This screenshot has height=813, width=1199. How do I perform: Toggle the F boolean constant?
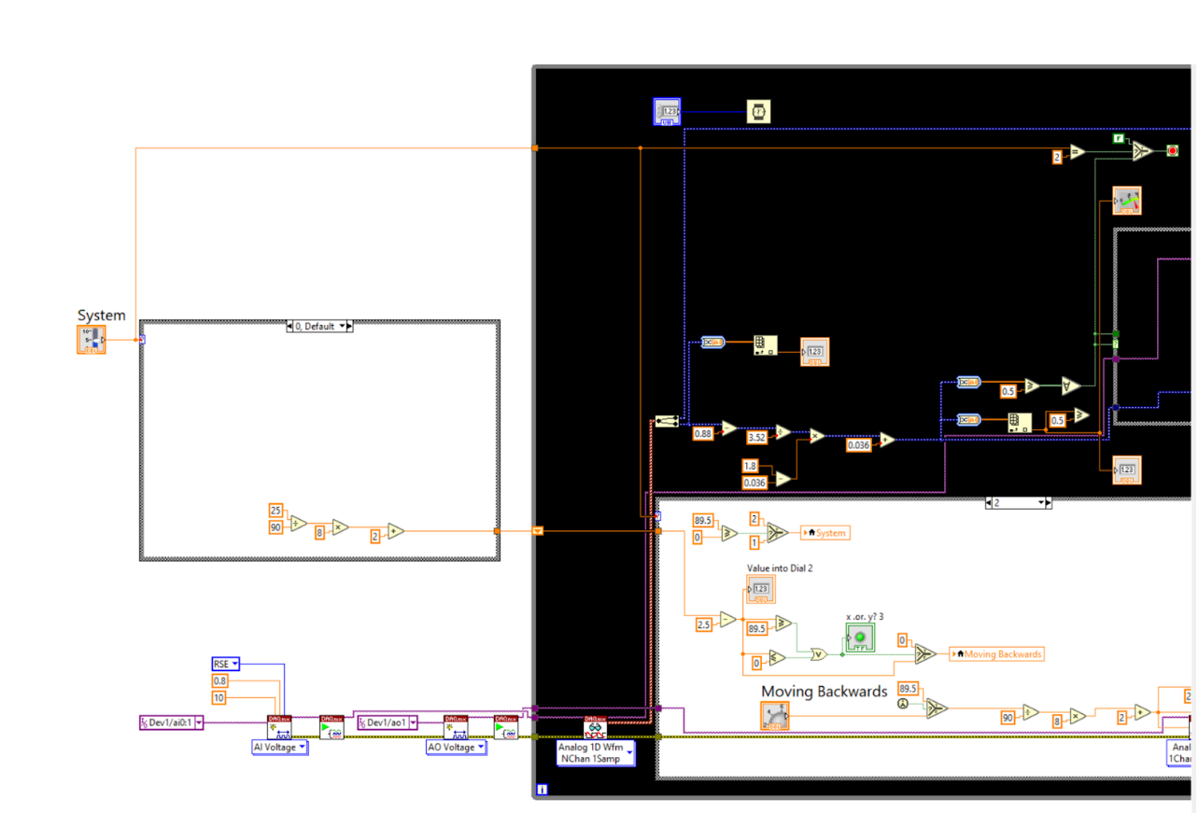1118,138
